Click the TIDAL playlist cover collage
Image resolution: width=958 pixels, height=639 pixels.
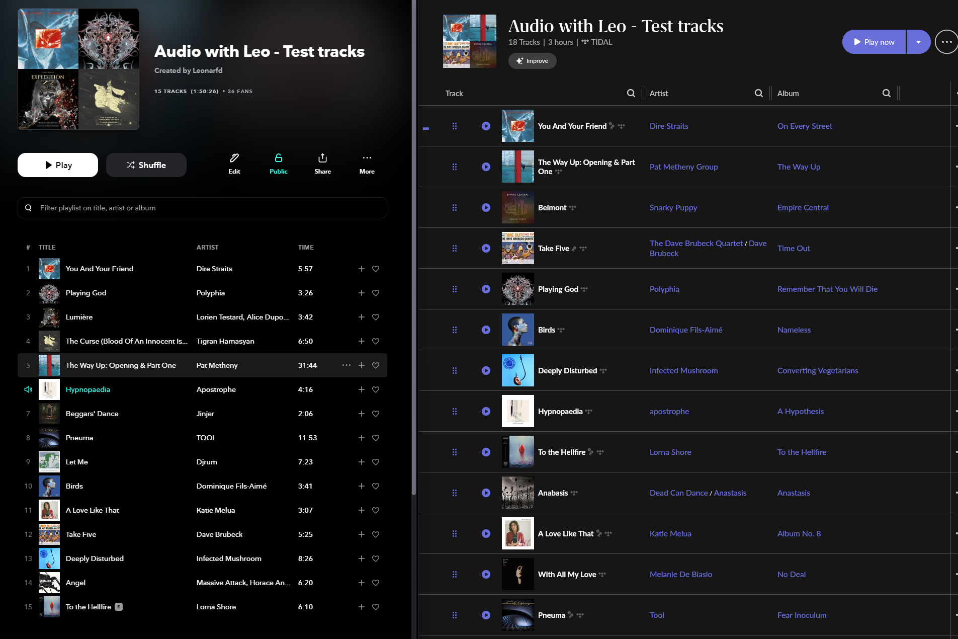coord(78,69)
